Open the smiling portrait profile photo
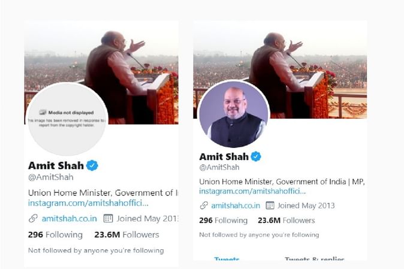Viewport: 404px width, 269px height. pyautogui.click(x=234, y=114)
